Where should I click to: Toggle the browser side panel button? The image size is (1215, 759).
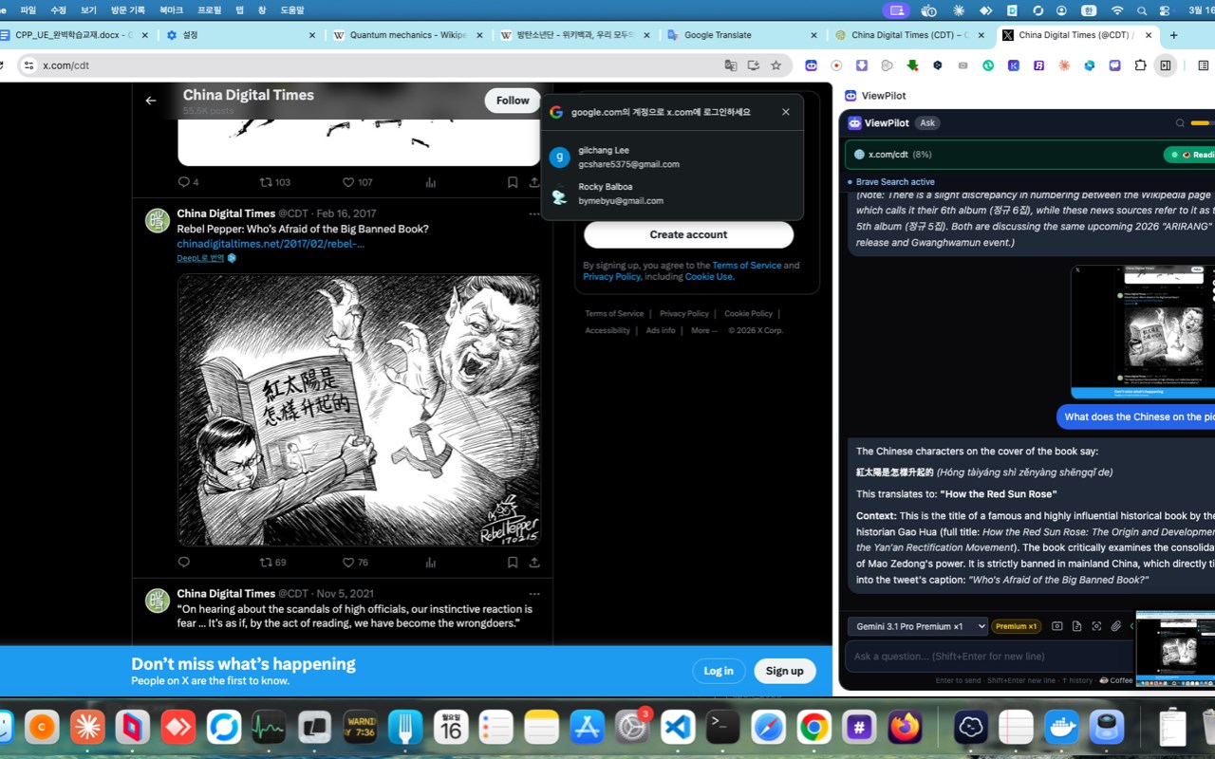point(1166,65)
